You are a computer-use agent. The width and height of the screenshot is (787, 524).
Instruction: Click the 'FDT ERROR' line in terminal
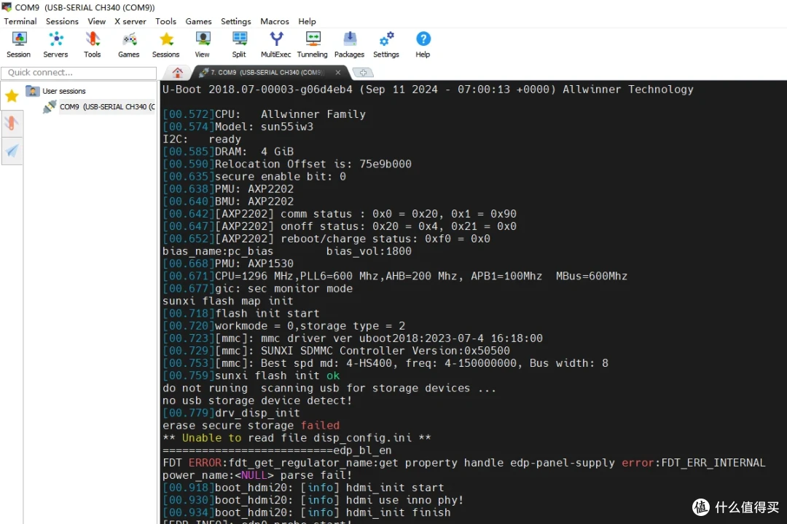463,463
